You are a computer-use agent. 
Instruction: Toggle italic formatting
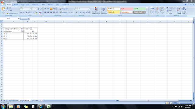coord(24,12)
